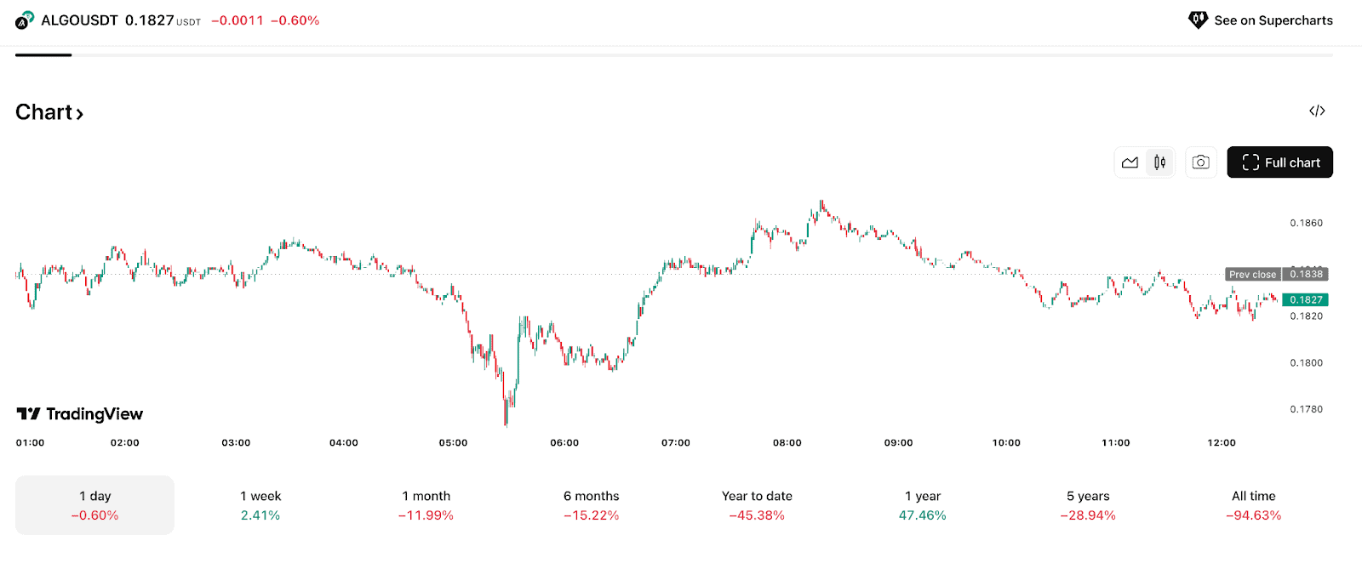This screenshot has height=569, width=1362.
Task: Expand the Chart heading chevron
Action: 80,113
